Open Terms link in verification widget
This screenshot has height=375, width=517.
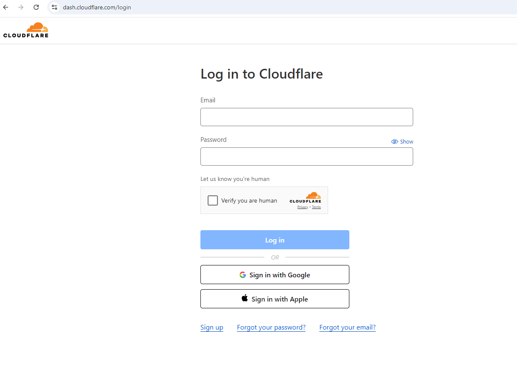316,207
